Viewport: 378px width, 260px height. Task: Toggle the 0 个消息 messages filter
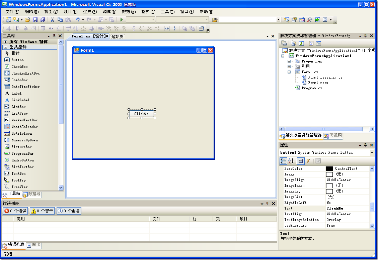click(69, 211)
